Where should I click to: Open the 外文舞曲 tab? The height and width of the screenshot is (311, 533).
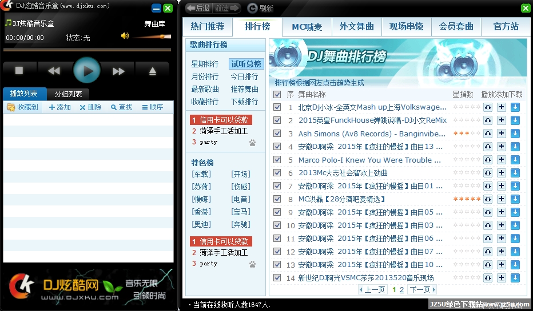tap(357, 26)
